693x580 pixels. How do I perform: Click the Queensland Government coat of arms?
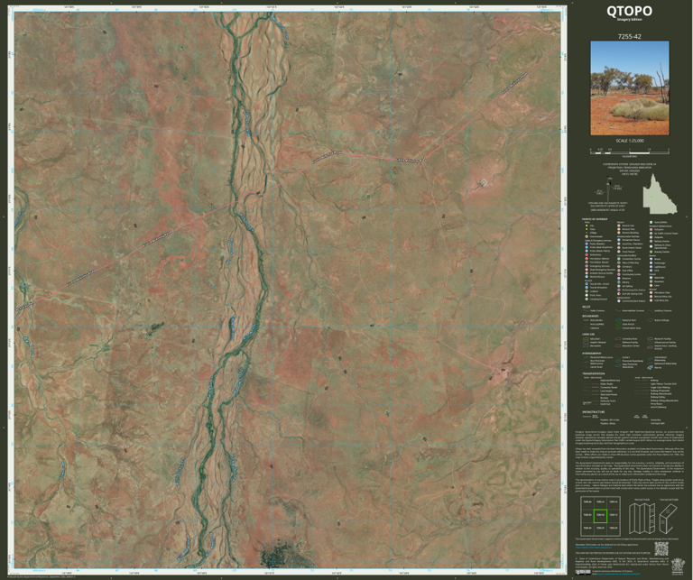tap(677, 566)
